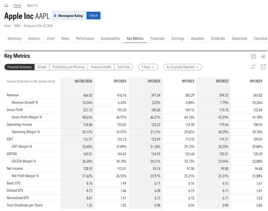This screenshot has width=268, height=211.
Task: Open the Earnings tab
Action: [x=178, y=39]
